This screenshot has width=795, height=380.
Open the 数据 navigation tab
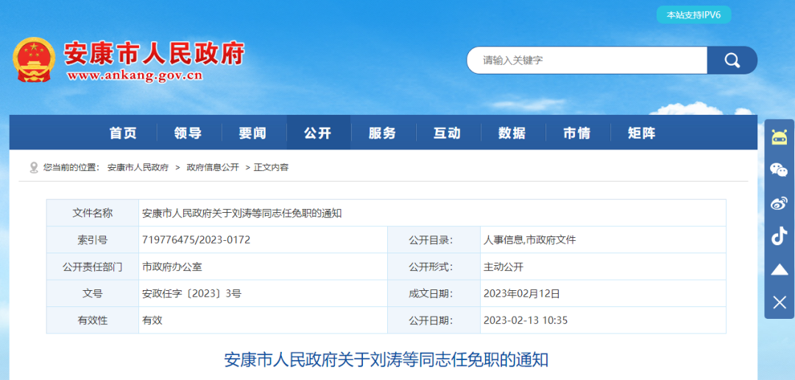point(512,133)
